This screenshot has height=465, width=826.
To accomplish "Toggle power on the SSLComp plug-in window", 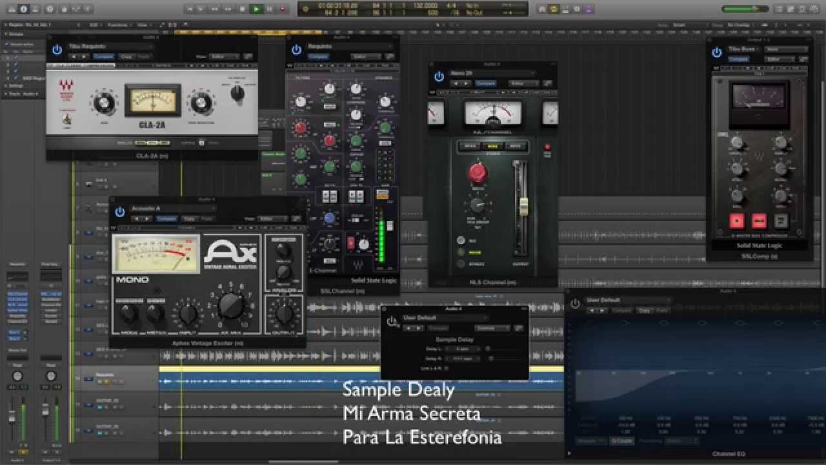I will coord(716,52).
